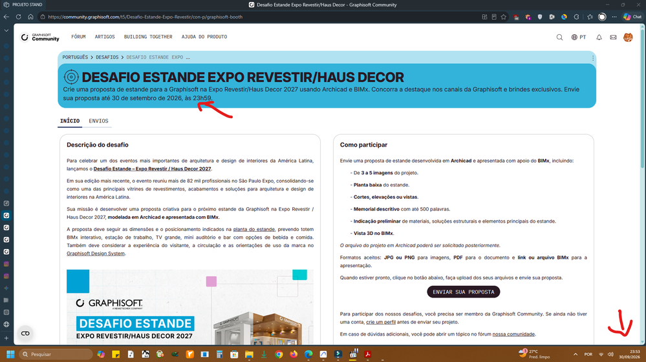Open the AJUDA DO PRODUTO menu
Screen dimensions: 646x362
[x=204, y=37]
